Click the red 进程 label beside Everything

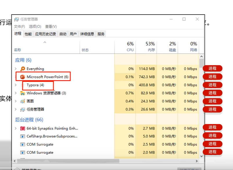point(212,68)
